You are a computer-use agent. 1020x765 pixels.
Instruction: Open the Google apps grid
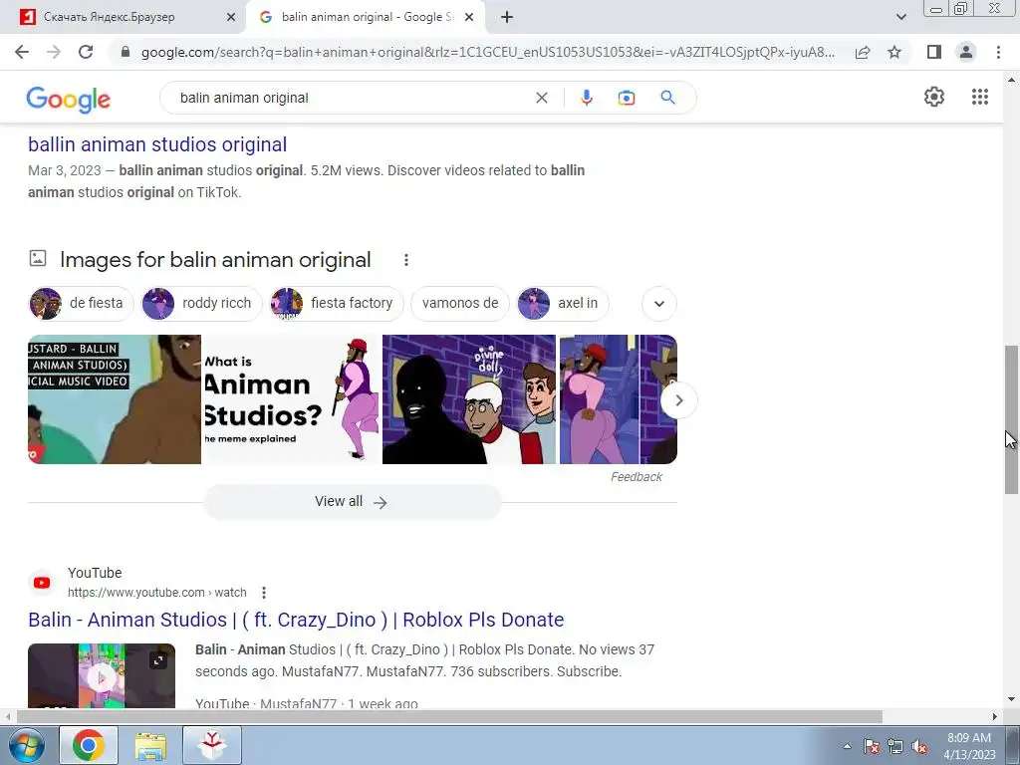(980, 97)
